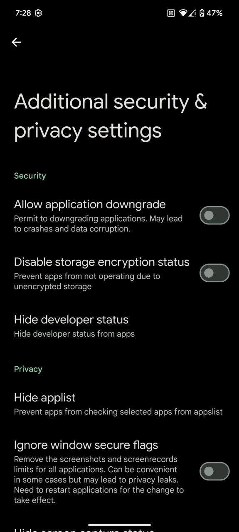Screen dimensions: 239x532
Task: Tap the Privacy section header
Action: tap(28, 369)
